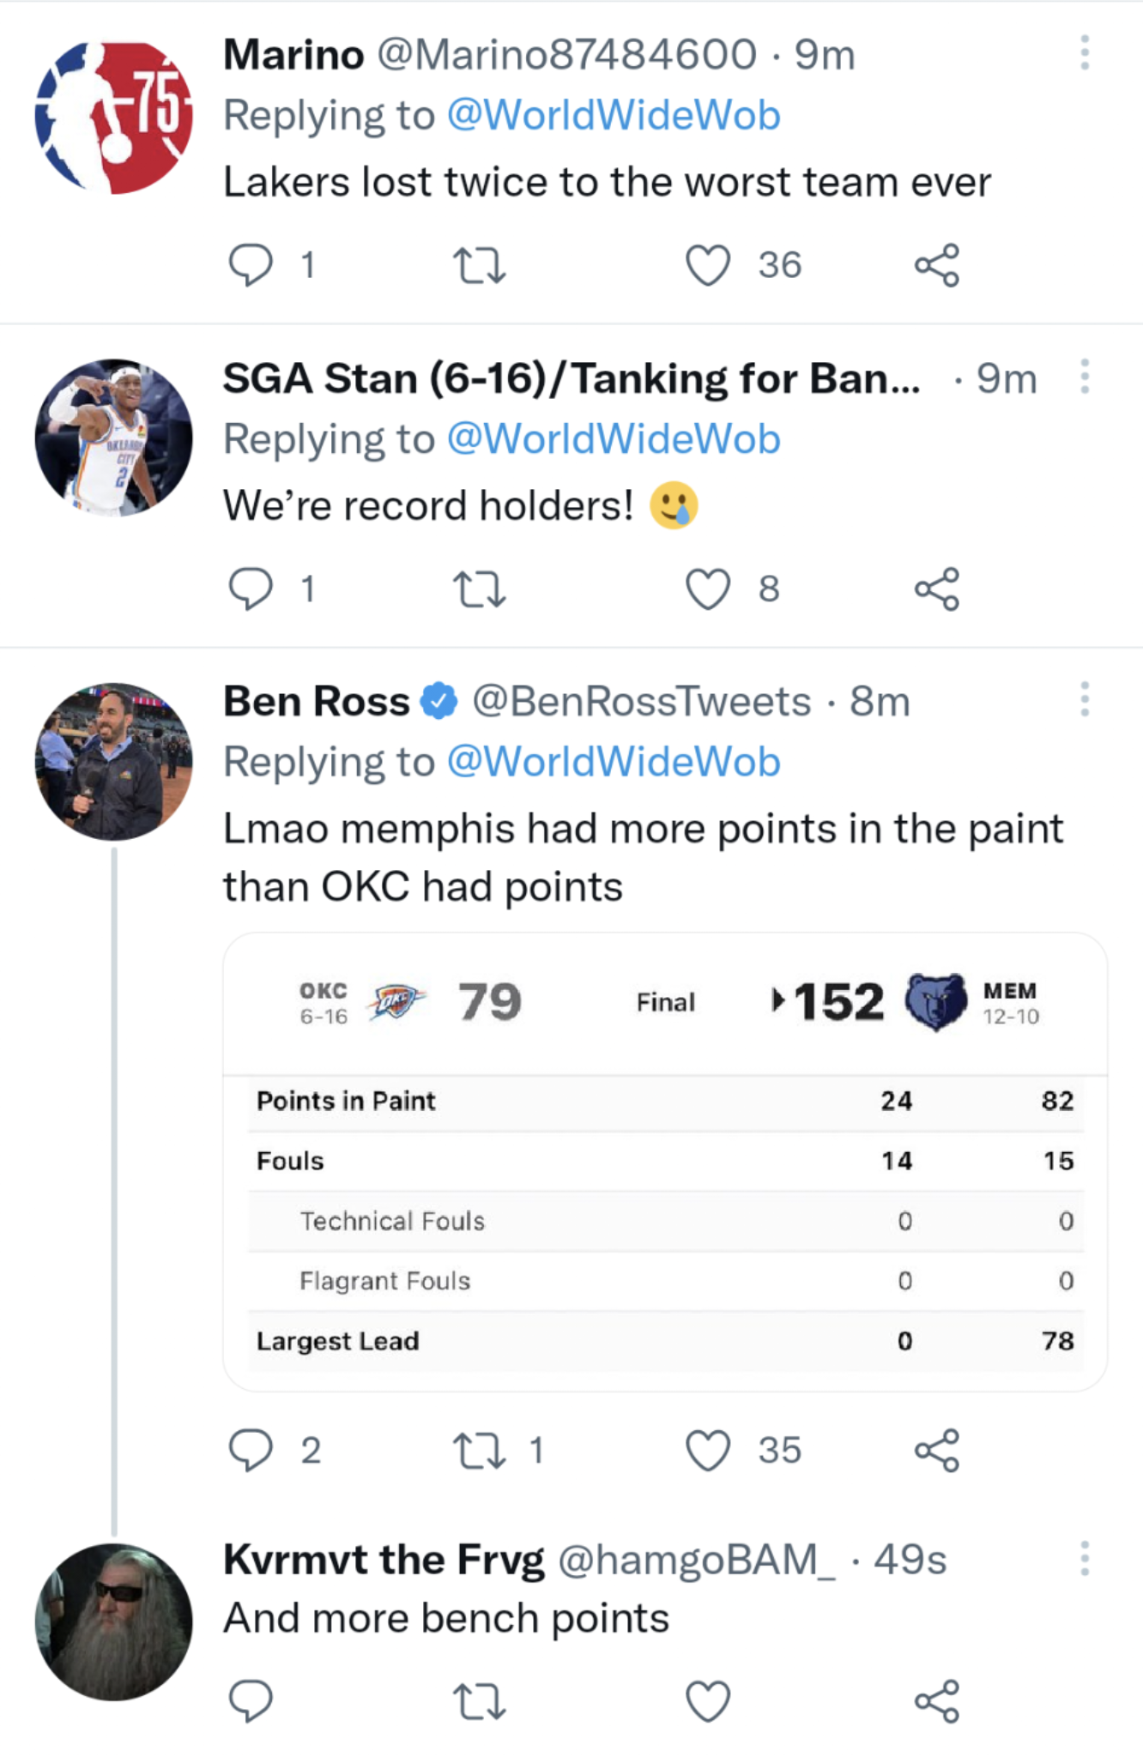Open more options on SGA Stan tweet
Image resolution: width=1143 pixels, height=1757 pixels.
coord(1085,377)
